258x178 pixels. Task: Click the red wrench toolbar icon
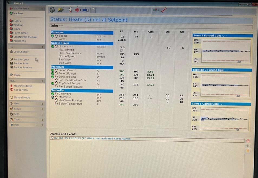click(x=164, y=10)
